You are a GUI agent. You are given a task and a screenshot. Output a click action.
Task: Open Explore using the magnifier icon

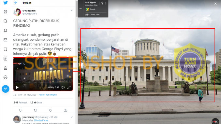coord(5,21)
